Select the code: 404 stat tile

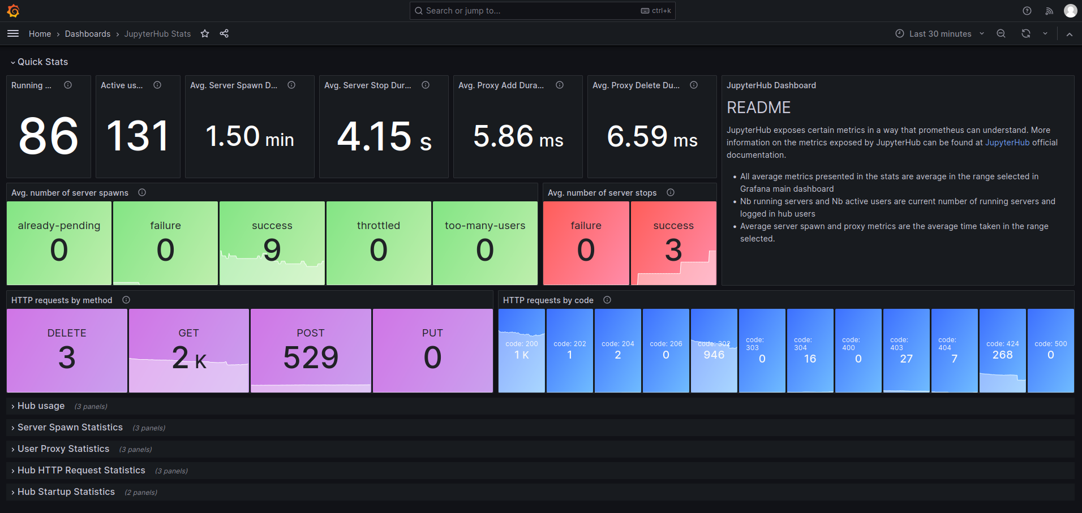tap(955, 351)
